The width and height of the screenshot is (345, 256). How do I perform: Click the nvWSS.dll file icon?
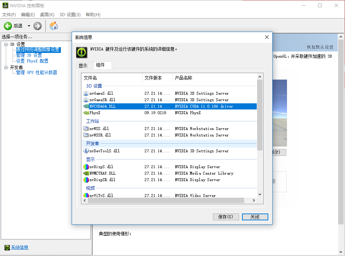[x=86, y=129]
